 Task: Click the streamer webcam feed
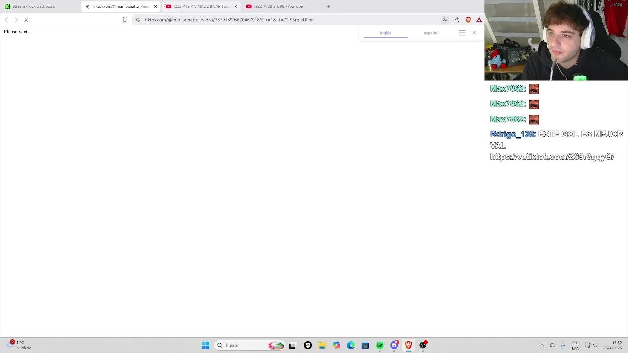(556, 40)
